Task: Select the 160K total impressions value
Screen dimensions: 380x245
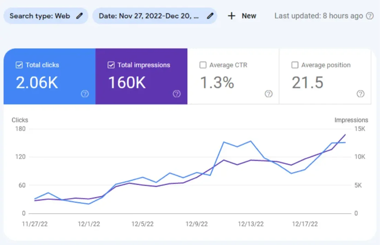Action: [x=127, y=82]
